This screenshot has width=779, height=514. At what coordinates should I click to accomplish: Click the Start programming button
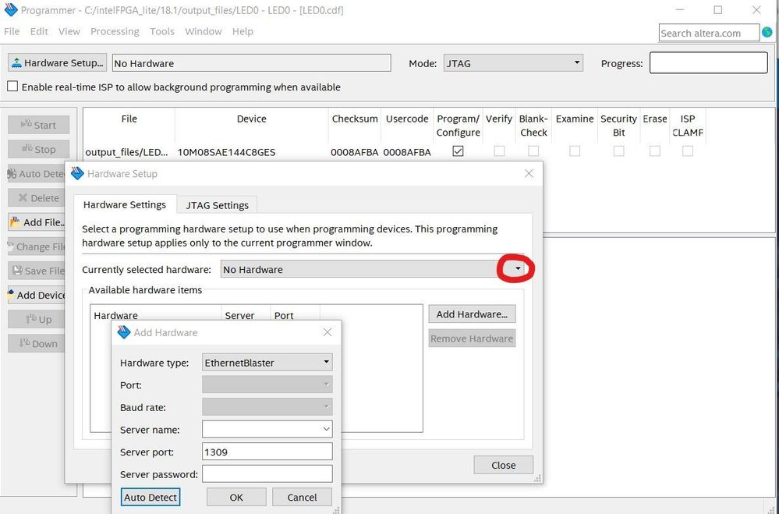(39, 125)
